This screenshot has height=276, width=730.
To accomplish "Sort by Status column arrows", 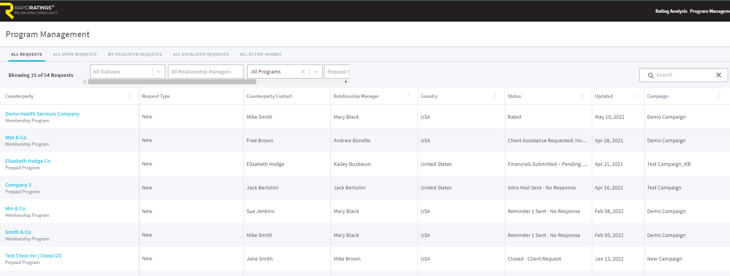I will click(x=582, y=96).
